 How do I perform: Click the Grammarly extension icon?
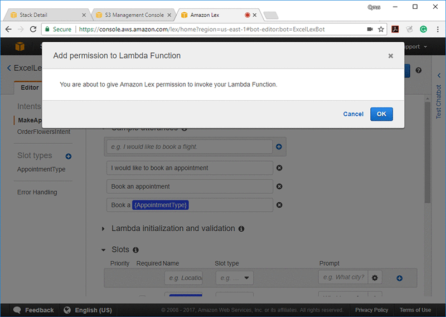[423, 30]
